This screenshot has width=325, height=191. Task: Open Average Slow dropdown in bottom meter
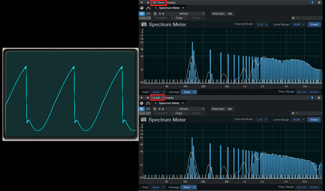point(188,187)
